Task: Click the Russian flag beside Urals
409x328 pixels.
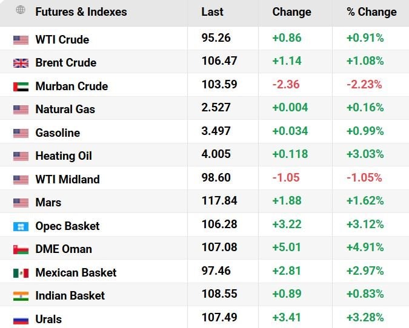Action: pyautogui.click(x=21, y=319)
